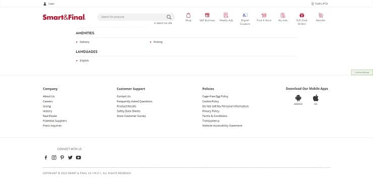Click the 'Company' footer heading
The height and width of the screenshot is (182, 373).
tap(50, 89)
